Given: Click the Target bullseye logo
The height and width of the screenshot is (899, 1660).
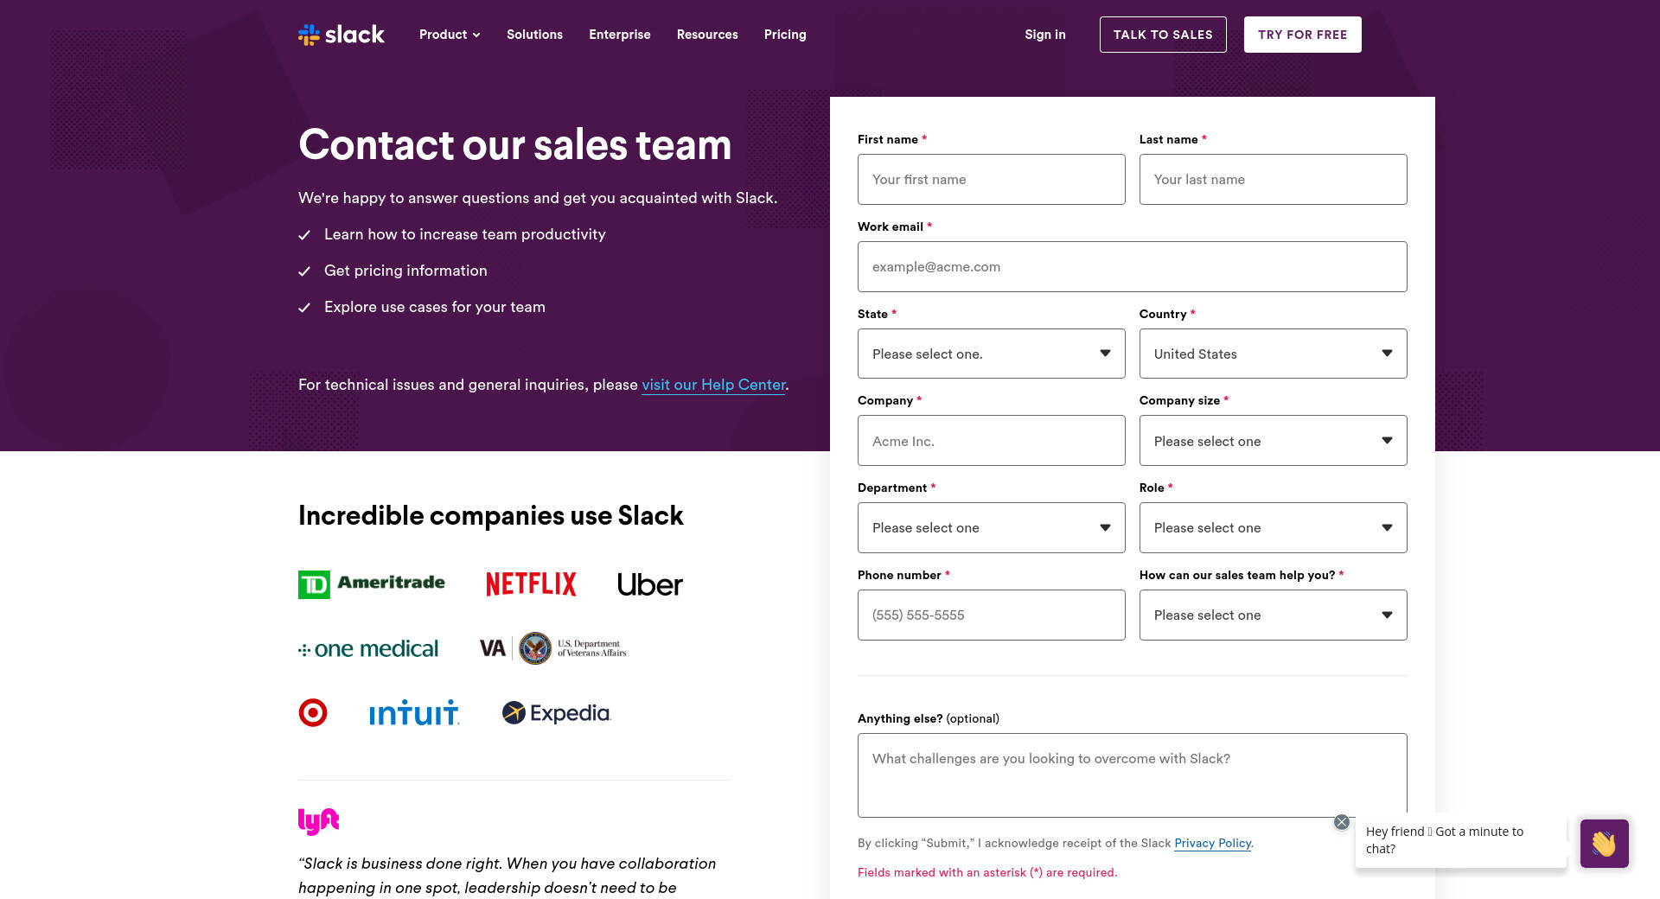Looking at the screenshot, I should click(313, 712).
